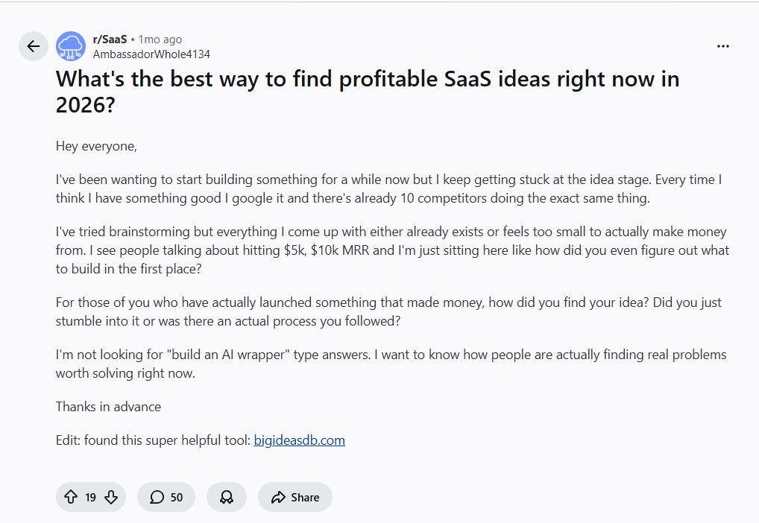The image size is (759, 523).
Task: Open the three-dot post options menu
Action: point(722,46)
